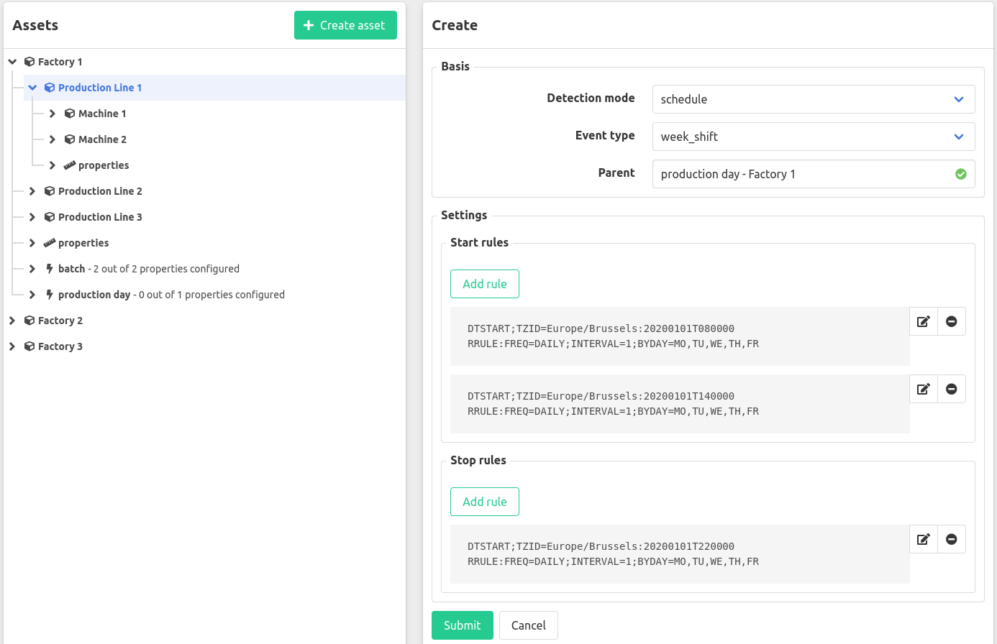Click the T080000 start rule text
The image size is (997, 644).
coord(613,336)
